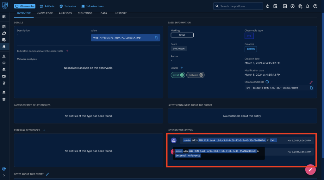Go to the Sightings tab
This screenshot has width=324, height=180.
click(x=85, y=13)
